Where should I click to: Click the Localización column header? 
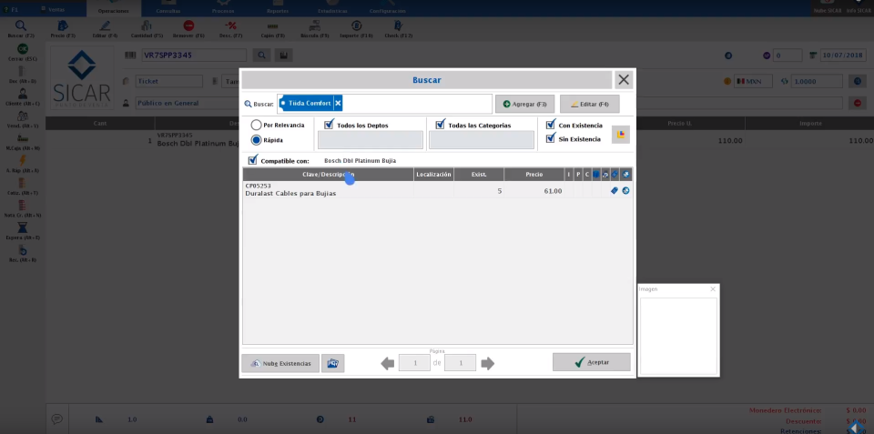click(433, 175)
